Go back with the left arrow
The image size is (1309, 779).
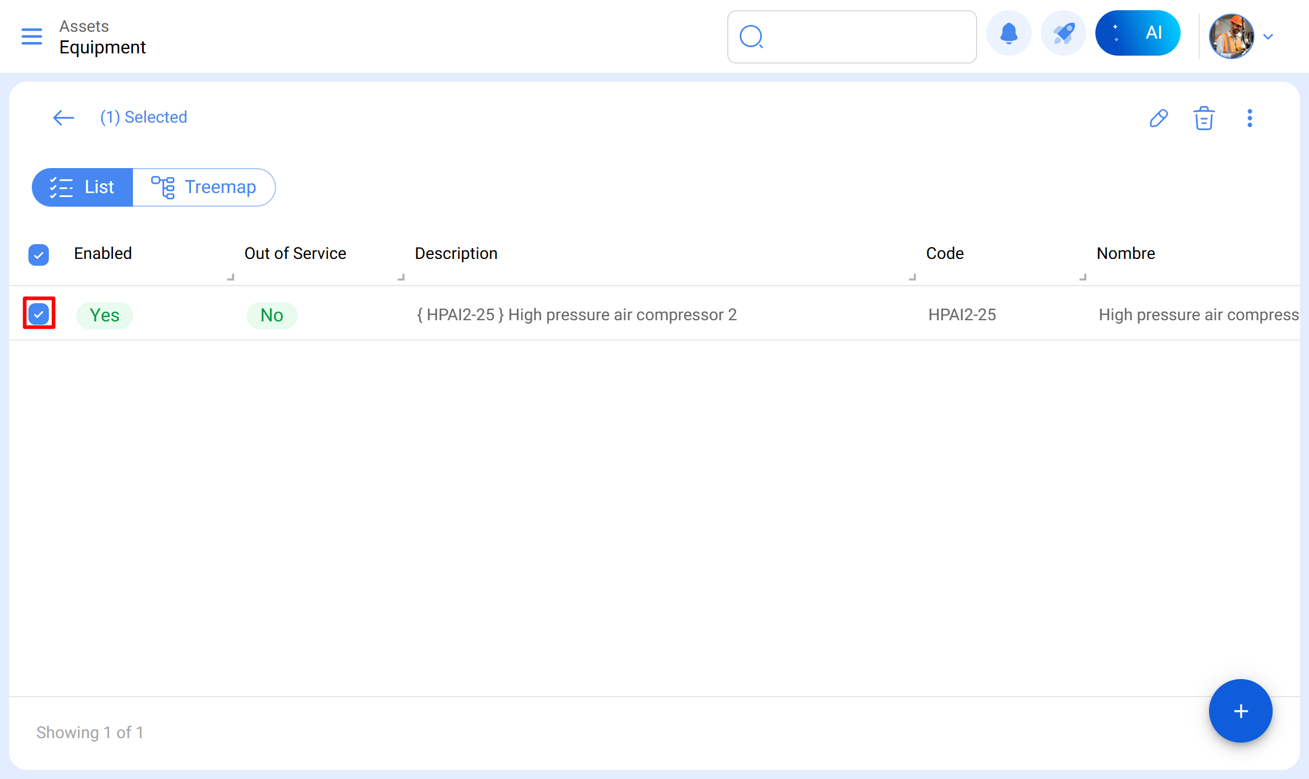click(x=63, y=118)
